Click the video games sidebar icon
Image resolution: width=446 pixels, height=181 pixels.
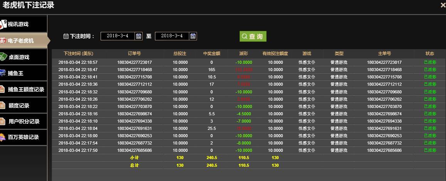click(3, 24)
